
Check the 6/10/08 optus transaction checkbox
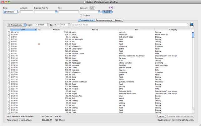pyautogui.click(x=9, y=34)
